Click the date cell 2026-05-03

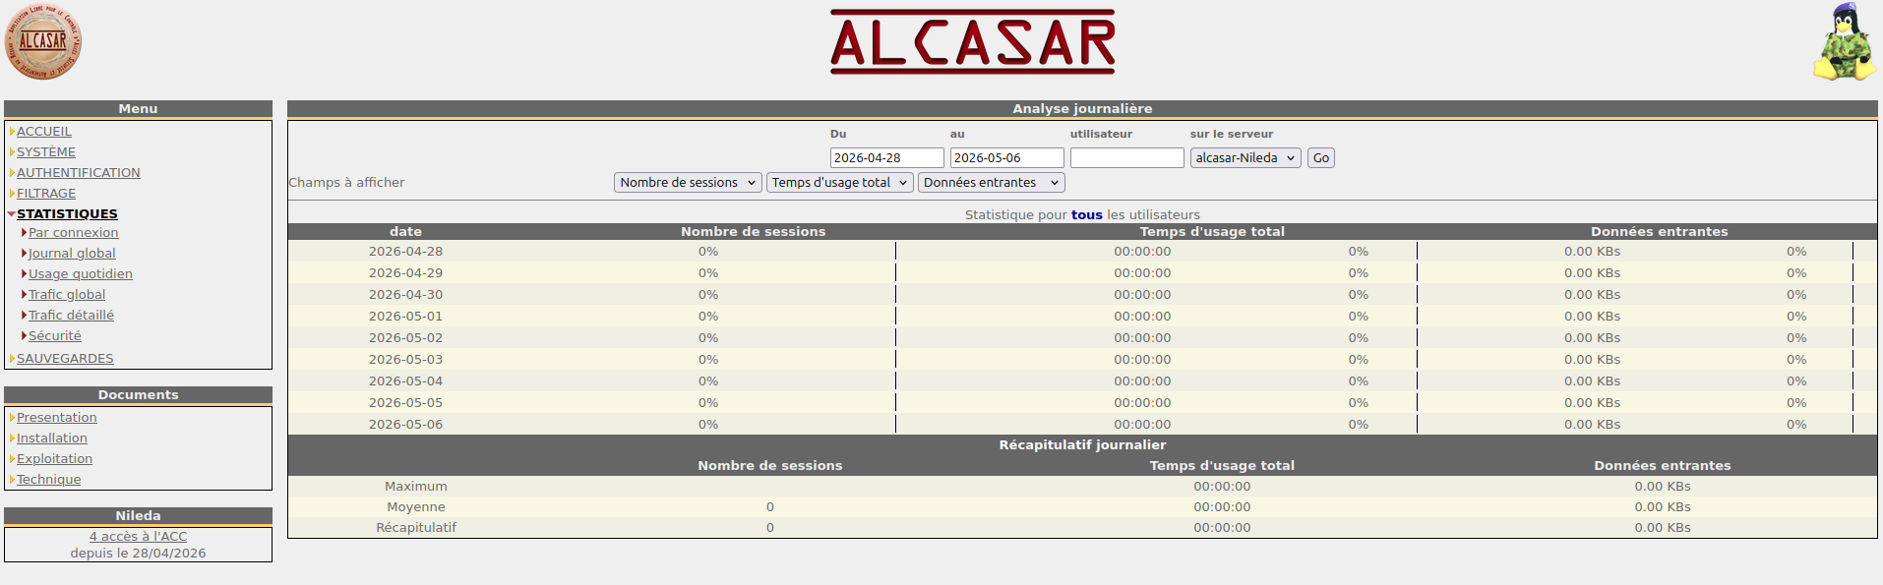click(405, 360)
